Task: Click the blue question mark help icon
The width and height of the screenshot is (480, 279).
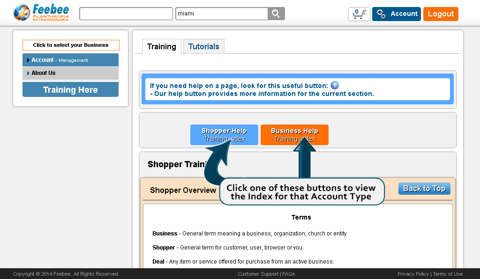Action: click(334, 85)
